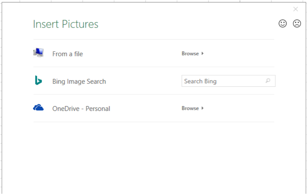Close the Insert Pictures dialog
The width and height of the screenshot is (308, 195).
click(x=296, y=9)
